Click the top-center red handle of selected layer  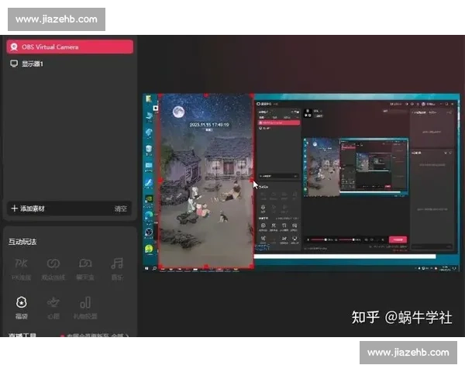tap(206, 95)
